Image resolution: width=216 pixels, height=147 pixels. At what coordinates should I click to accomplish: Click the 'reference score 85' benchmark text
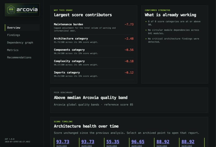(x=119, y=105)
